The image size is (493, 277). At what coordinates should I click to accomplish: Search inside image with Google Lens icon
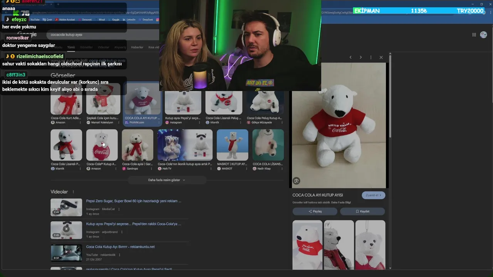coord(296,181)
